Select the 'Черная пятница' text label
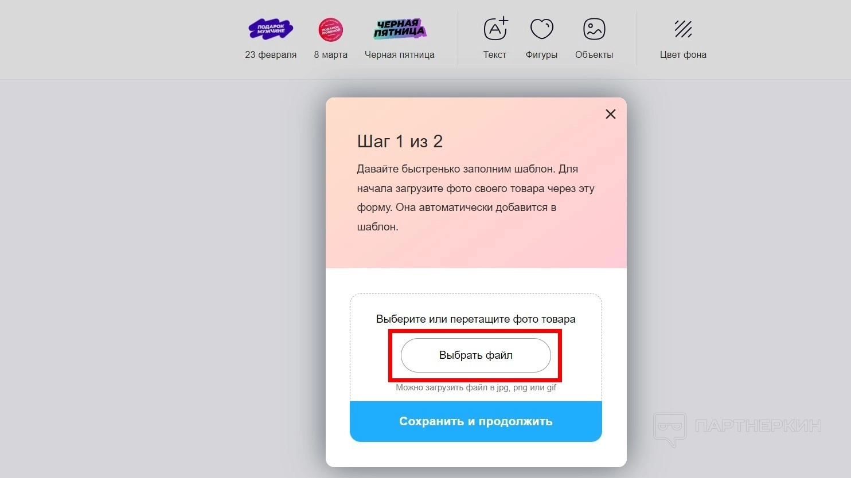 click(x=400, y=55)
